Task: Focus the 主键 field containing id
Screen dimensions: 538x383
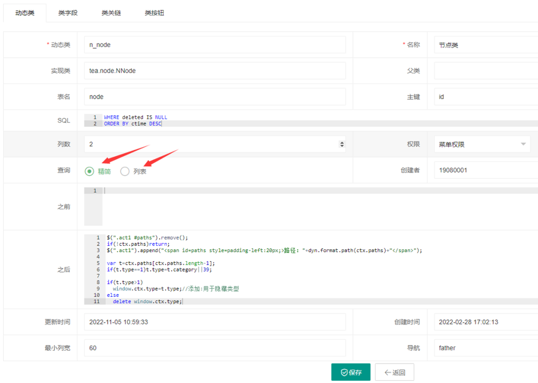Action: point(484,97)
